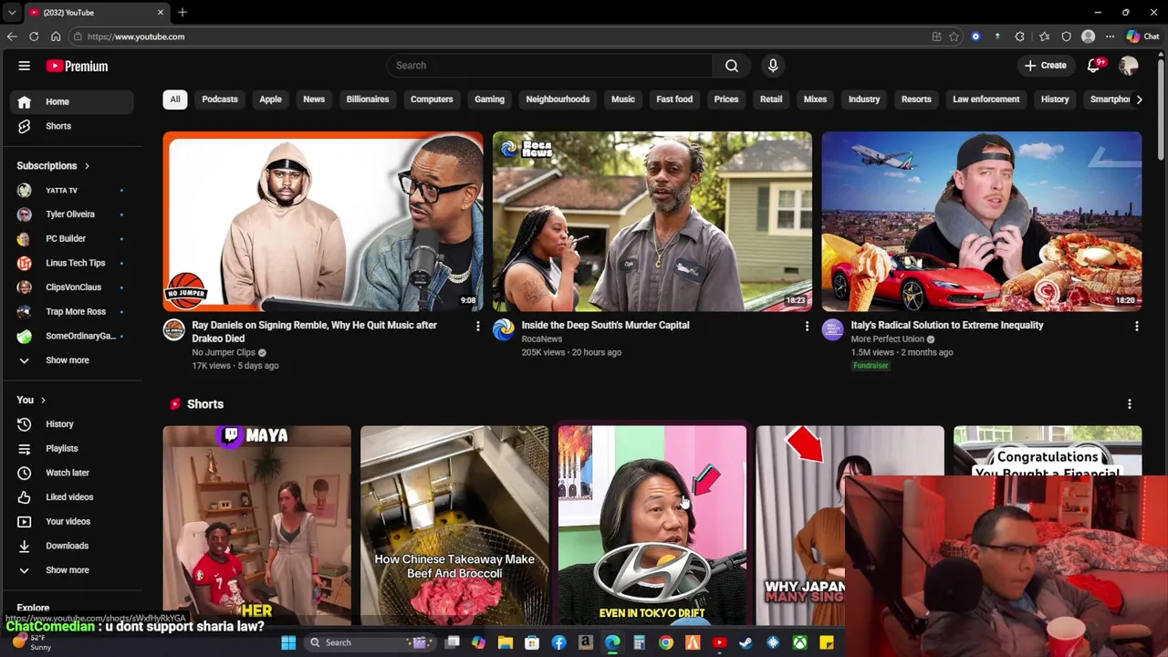
Task: Open the Shorts shelf options menu
Action: click(x=1129, y=404)
